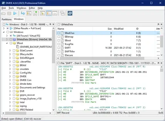Click the $Boot file icon
This screenshot has width=165, height=121.
[62, 40]
